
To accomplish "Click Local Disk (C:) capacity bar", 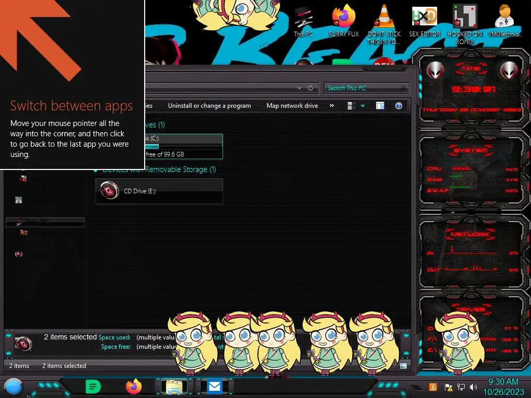I will coord(183,147).
